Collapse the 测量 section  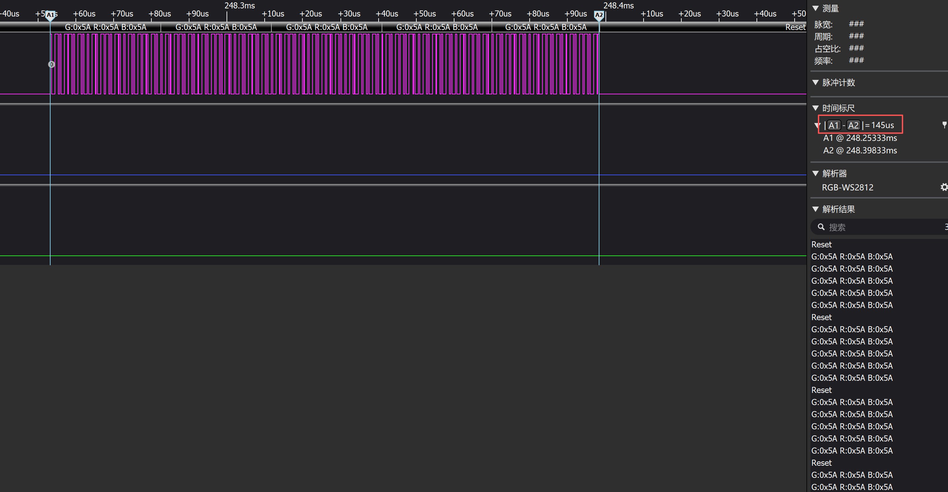tap(816, 8)
